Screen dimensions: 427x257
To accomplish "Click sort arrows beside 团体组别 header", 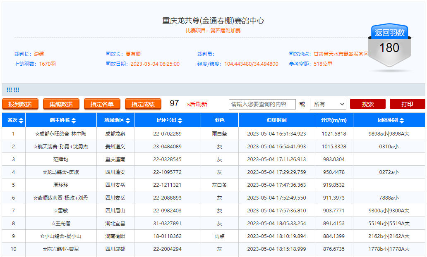I will pyautogui.click(x=402, y=121).
